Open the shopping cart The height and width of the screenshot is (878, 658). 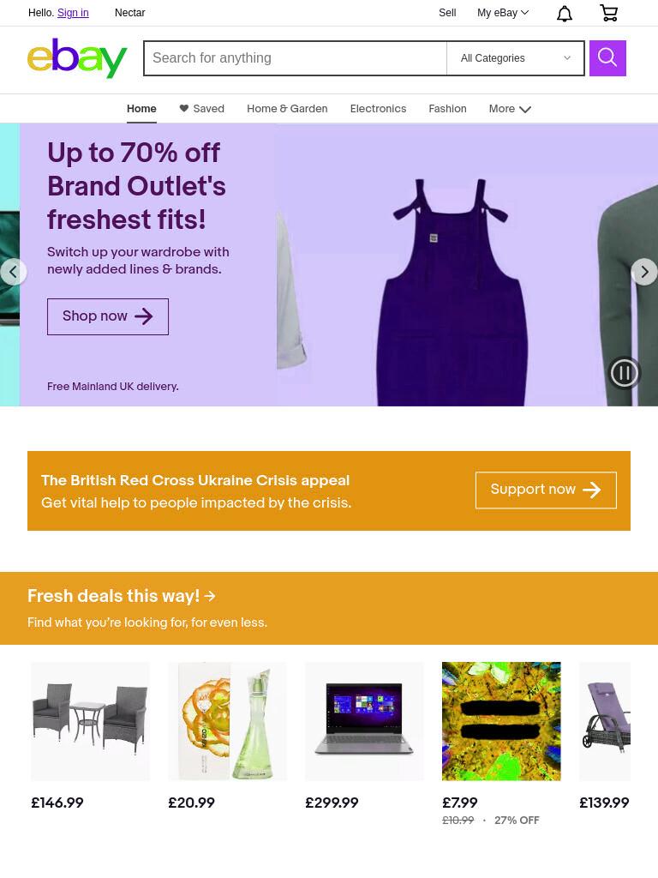pyautogui.click(x=609, y=13)
